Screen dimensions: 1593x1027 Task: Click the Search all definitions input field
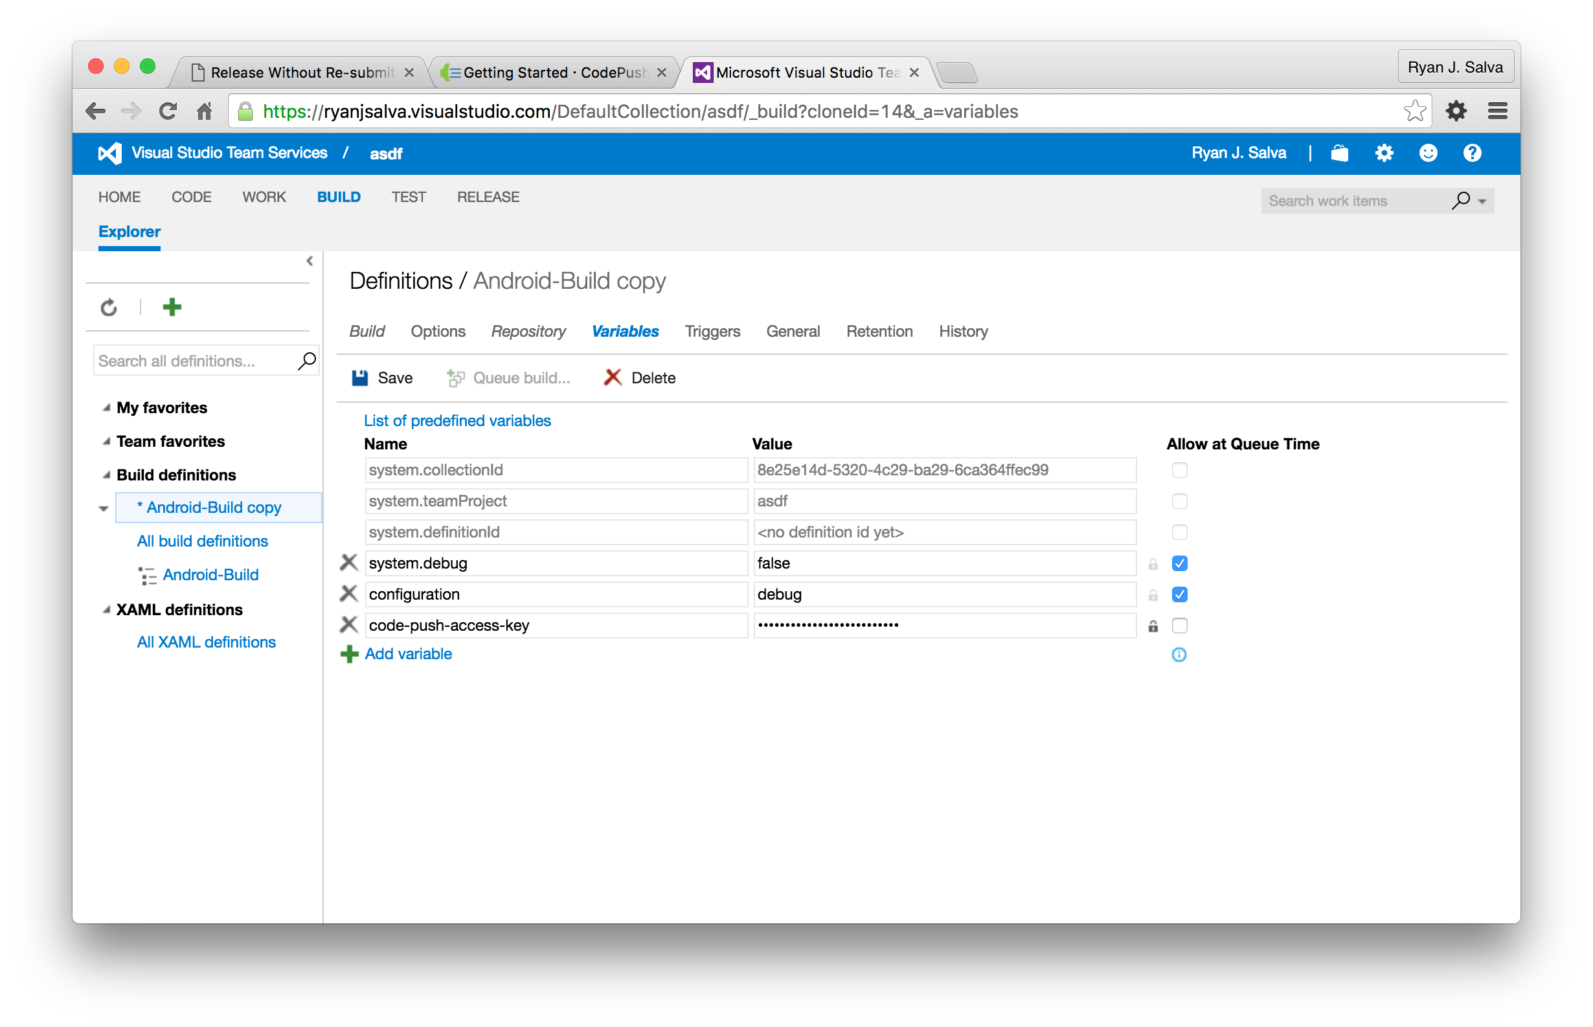[194, 361]
